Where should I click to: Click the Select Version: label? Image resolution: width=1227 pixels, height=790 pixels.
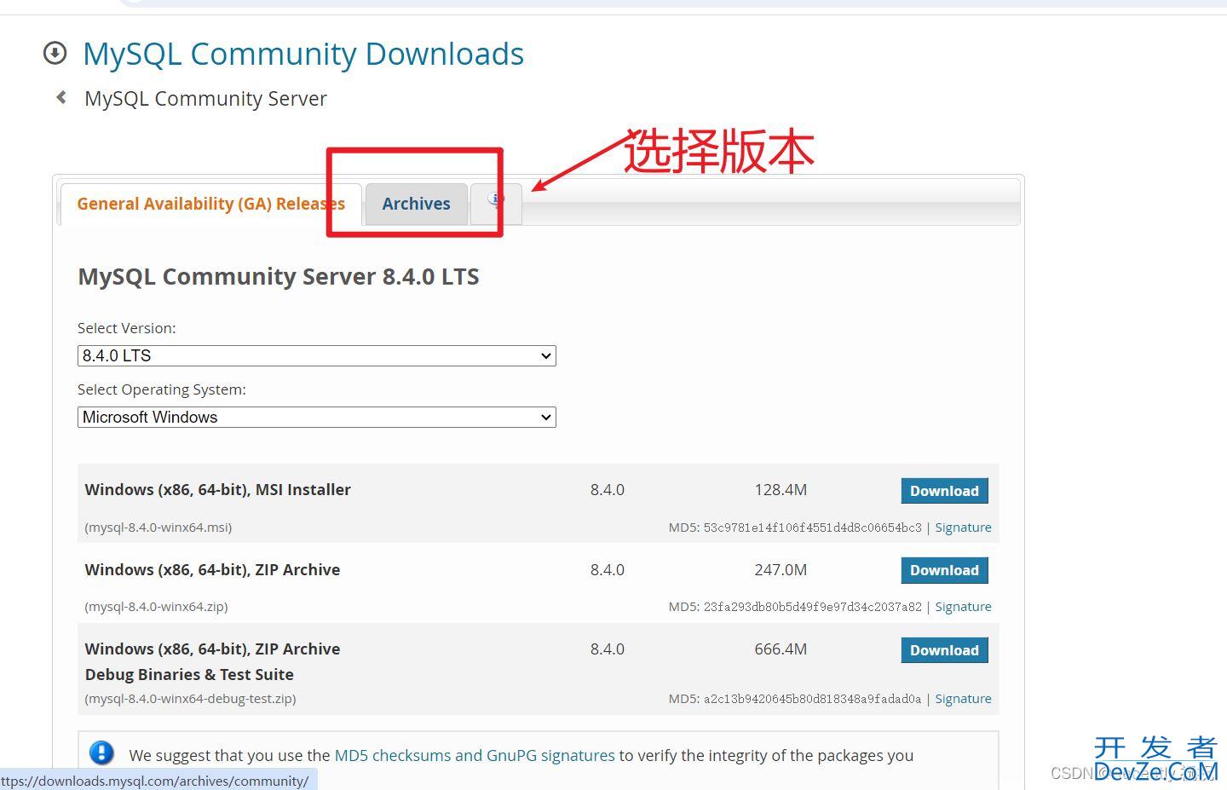(x=127, y=328)
